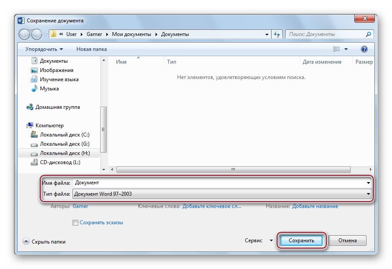Enable the Сохранять эскизы checkbox

pos(75,222)
